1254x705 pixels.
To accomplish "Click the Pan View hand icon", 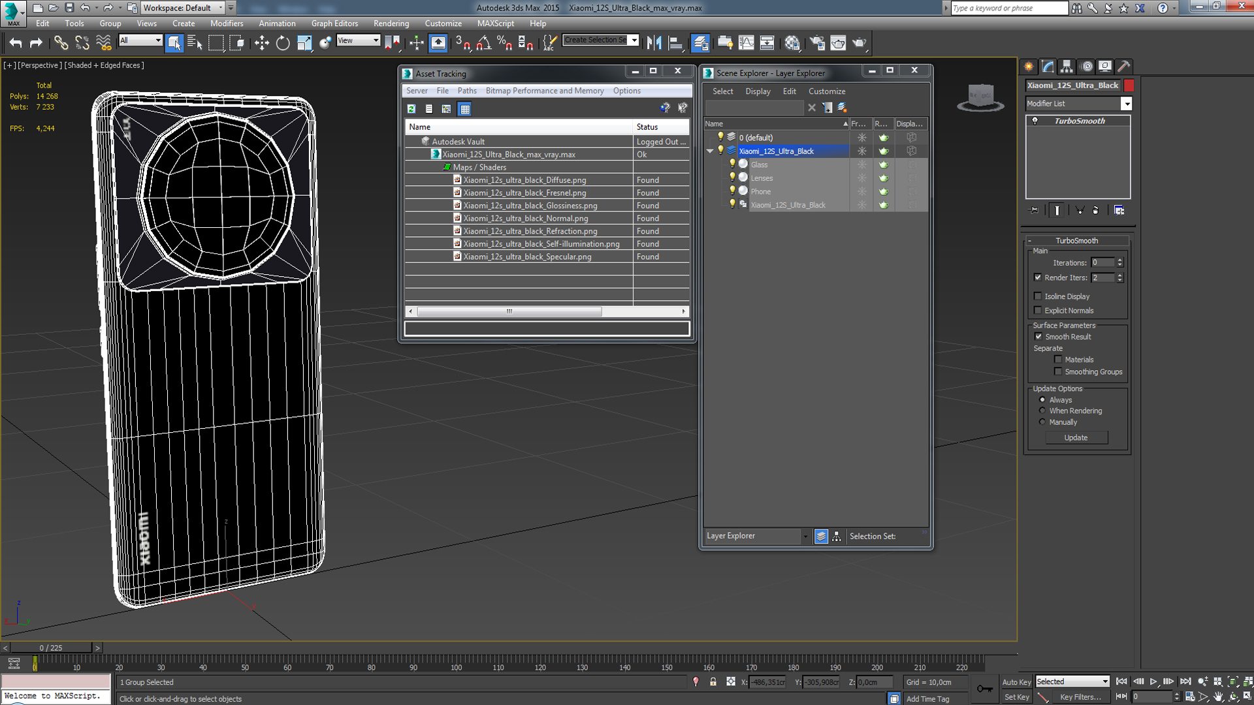I will pyautogui.click(x=1218, y=697).
